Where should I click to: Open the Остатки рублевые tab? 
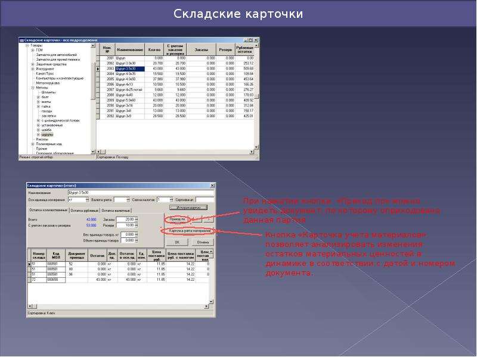pos(85,211)
